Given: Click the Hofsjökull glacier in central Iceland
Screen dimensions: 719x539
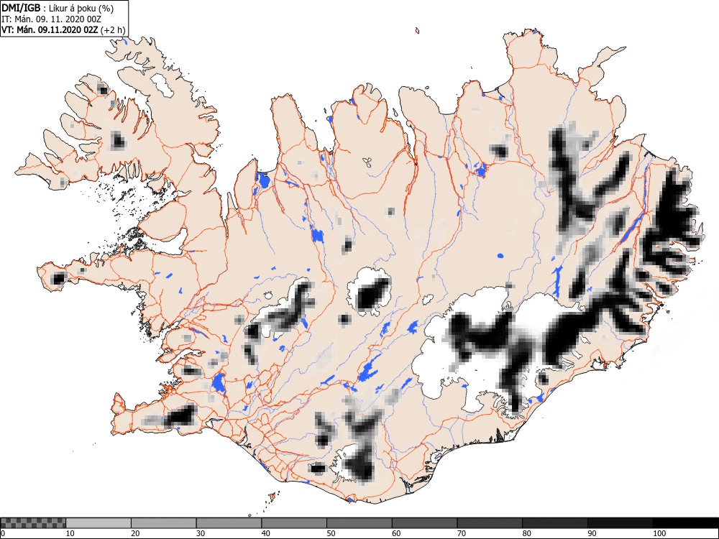Looking at the screenshot, I should tap(369, 292).
